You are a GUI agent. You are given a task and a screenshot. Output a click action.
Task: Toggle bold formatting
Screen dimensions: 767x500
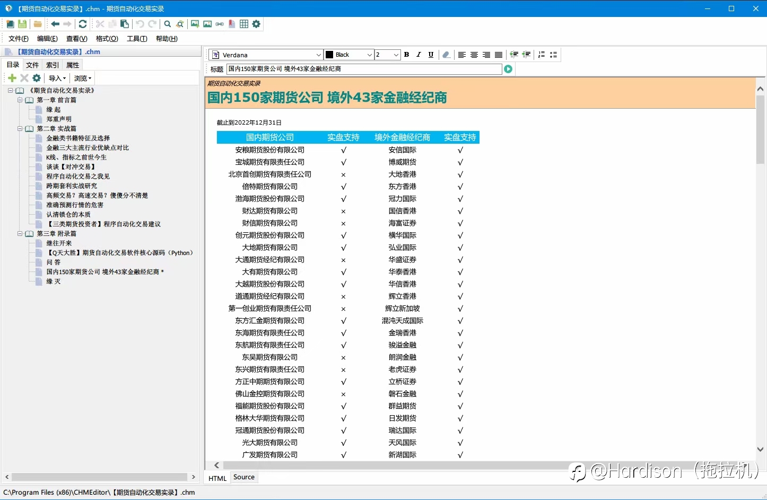coord(407,55)
